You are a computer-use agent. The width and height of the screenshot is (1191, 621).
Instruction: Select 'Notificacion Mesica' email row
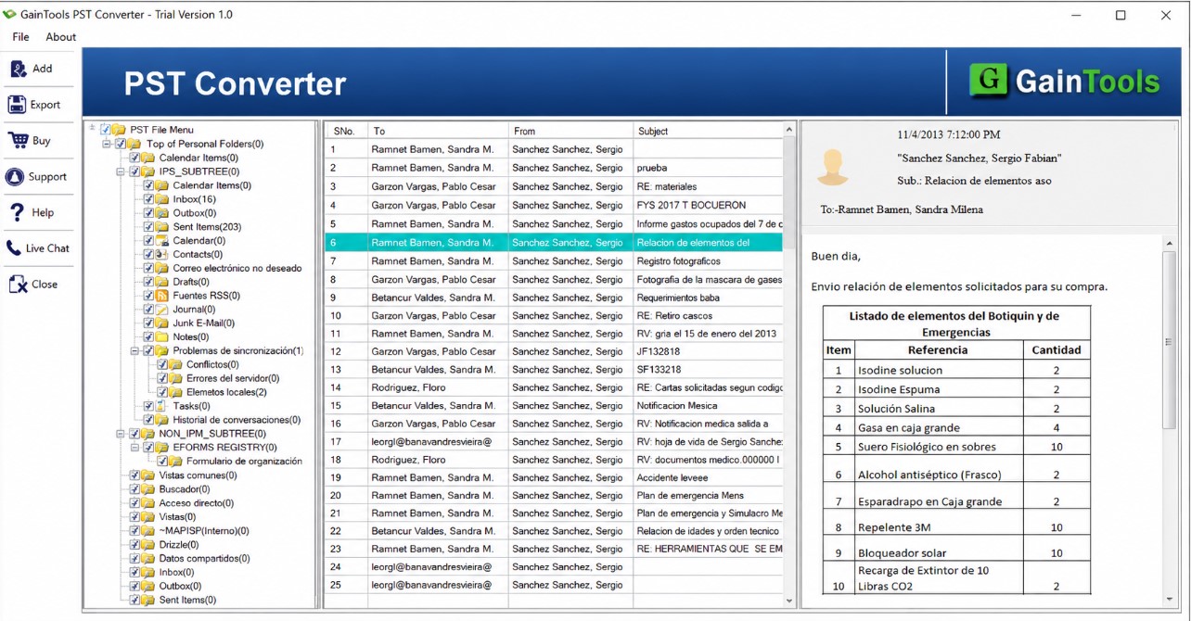(x=554, y=405)
